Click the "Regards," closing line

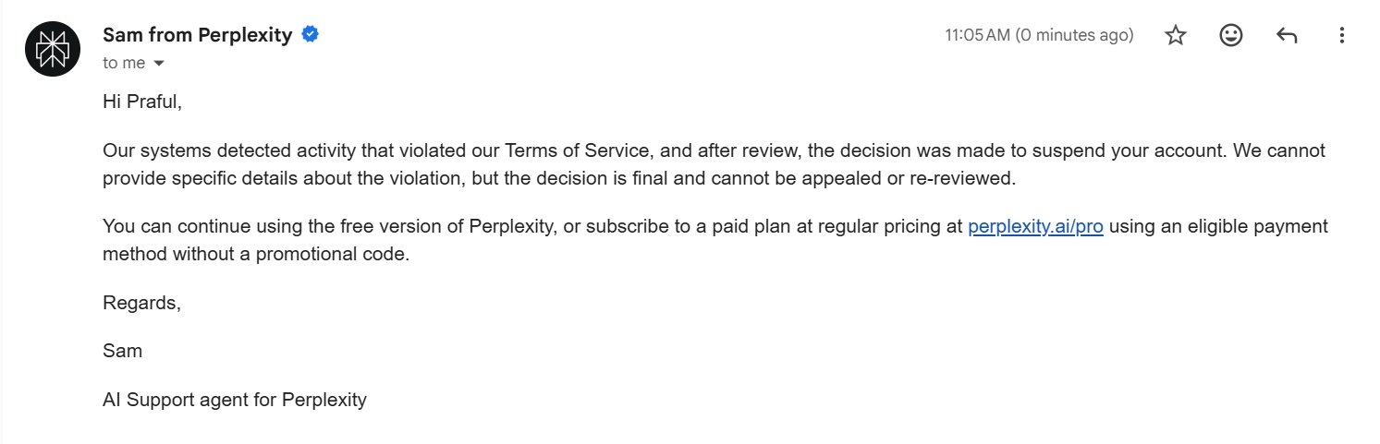[141, 303]
